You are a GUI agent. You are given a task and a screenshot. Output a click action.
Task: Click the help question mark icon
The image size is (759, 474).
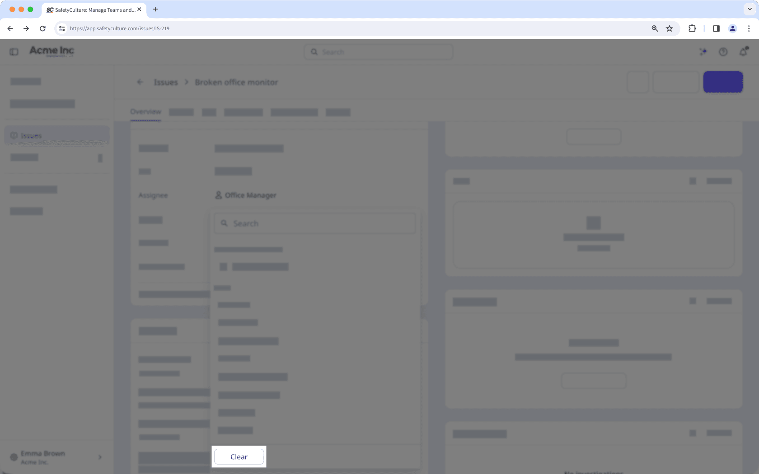click(723, 52)
